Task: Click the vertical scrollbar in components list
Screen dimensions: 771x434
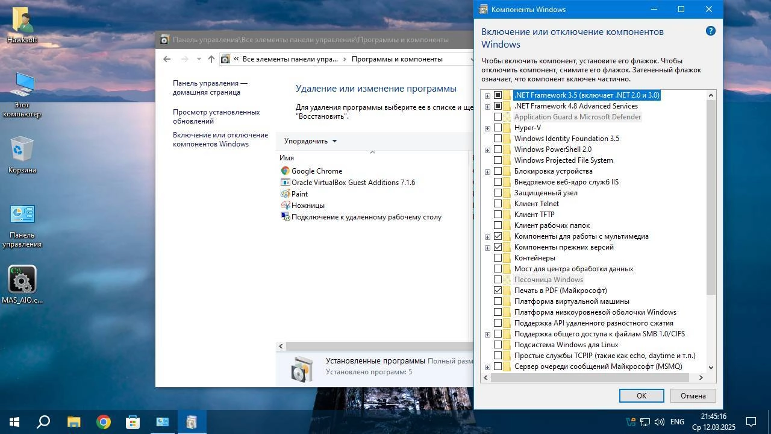Action: pyautogui.click(x=711, y=198)
